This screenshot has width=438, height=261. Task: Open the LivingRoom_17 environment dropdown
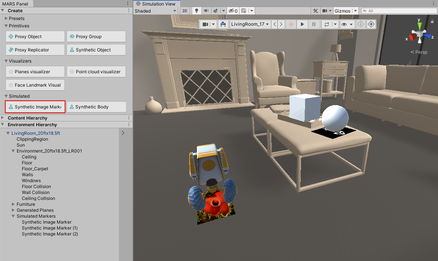coord(250,24)
